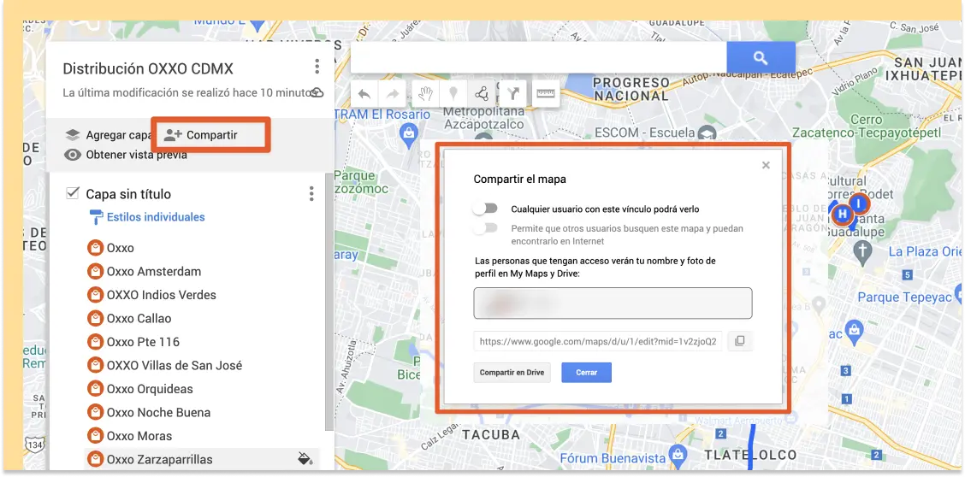Select Oxxo Noche Buena in layer list
Image resolution: width=965 pixels, height=477 pixels.
159,412
